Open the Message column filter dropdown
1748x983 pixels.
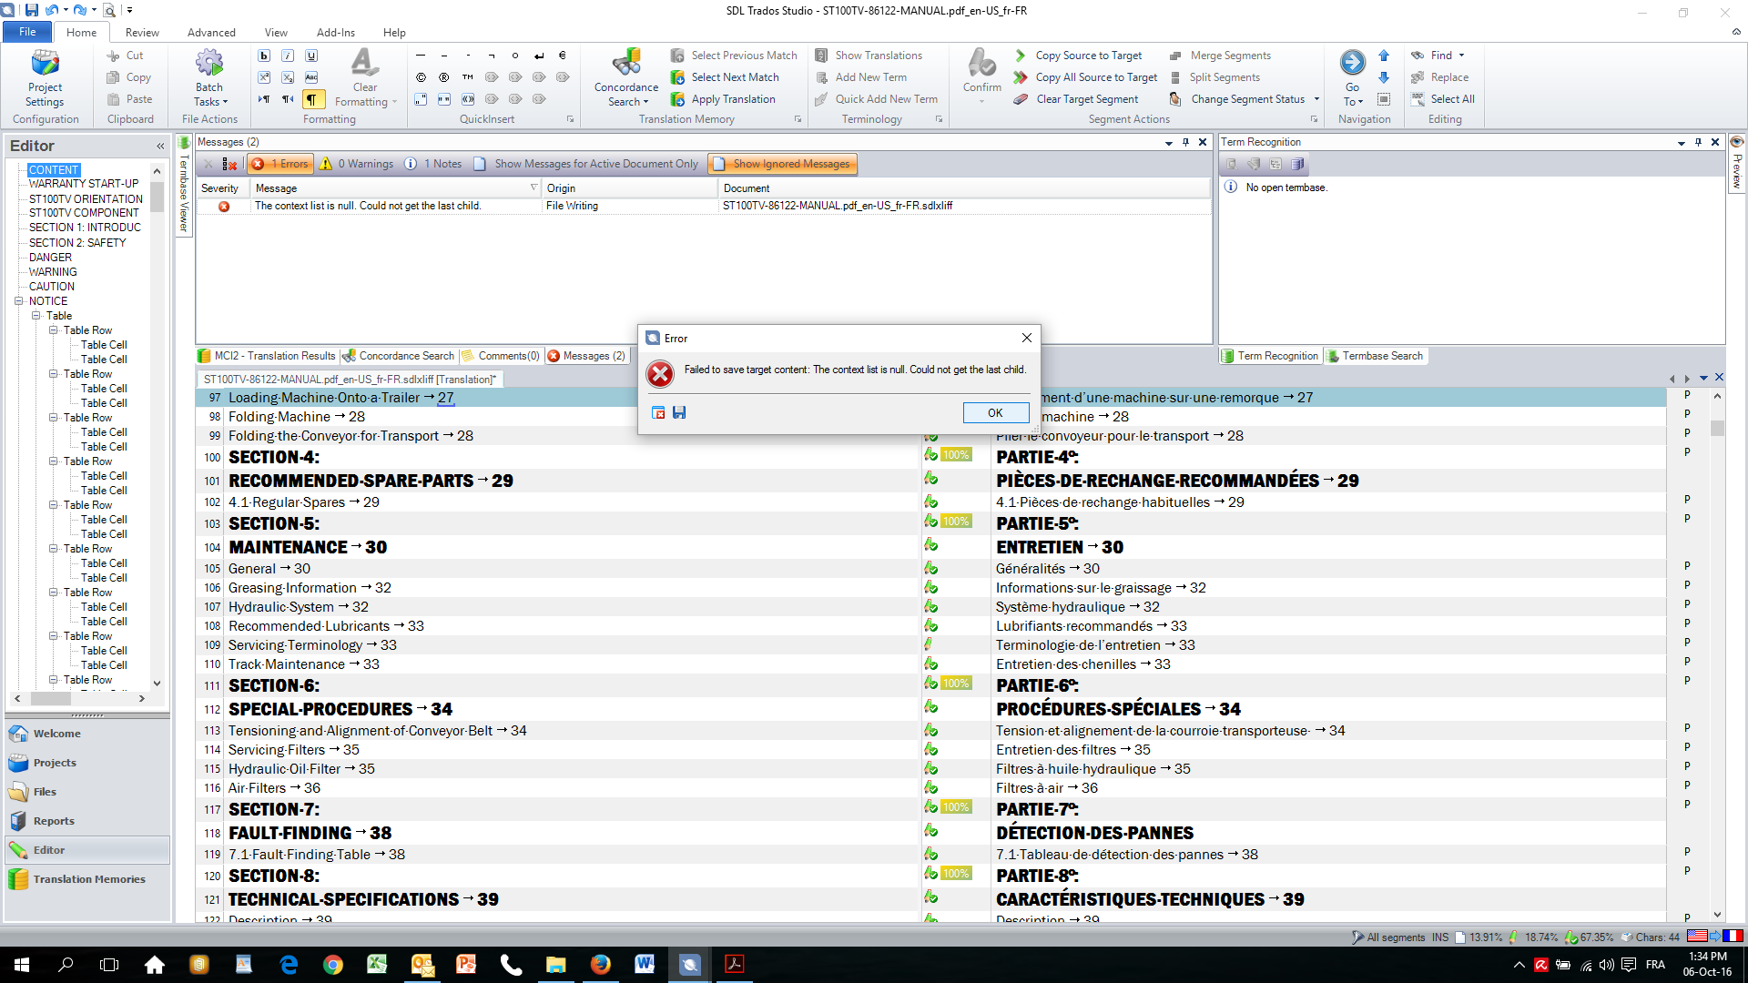(x=534, y=187)
